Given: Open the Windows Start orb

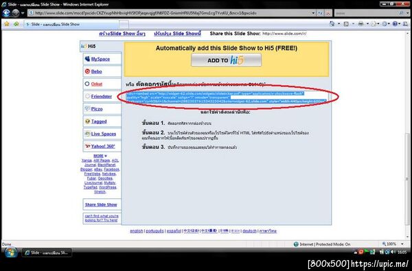Looking at the screenshot, I should click(10, 252).
